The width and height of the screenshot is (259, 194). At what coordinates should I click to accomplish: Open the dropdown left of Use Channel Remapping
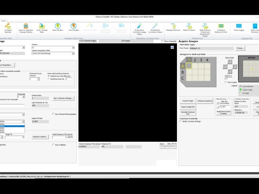[x=23, y=114]
